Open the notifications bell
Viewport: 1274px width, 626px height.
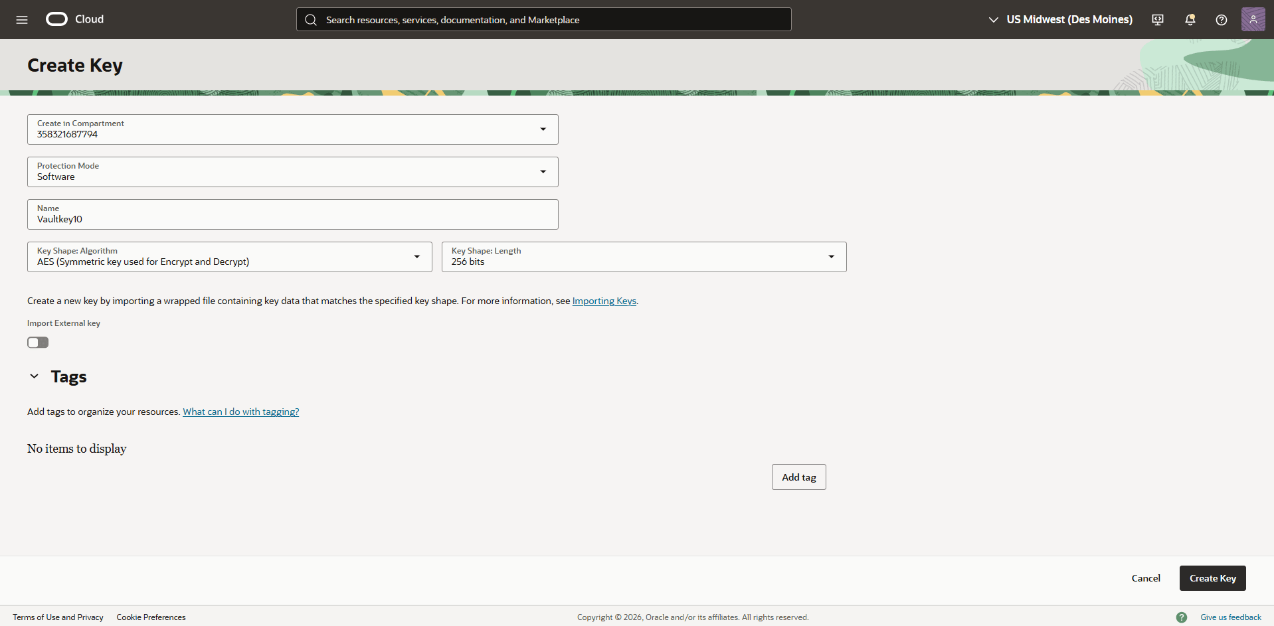point(1190,20)
